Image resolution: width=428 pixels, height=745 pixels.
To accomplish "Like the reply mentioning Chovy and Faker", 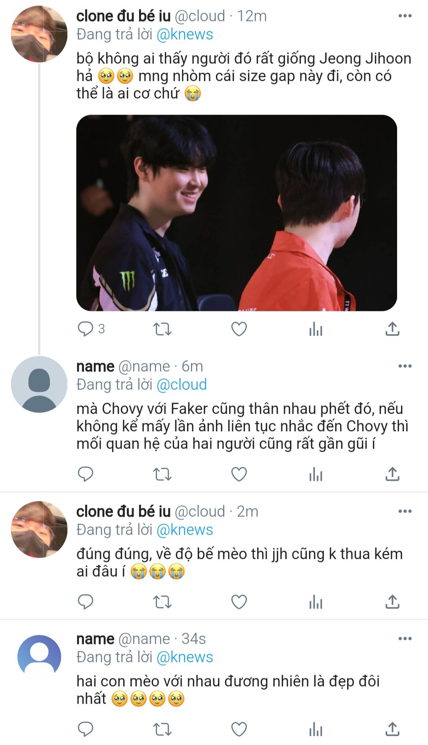I will tap(239, 474).
